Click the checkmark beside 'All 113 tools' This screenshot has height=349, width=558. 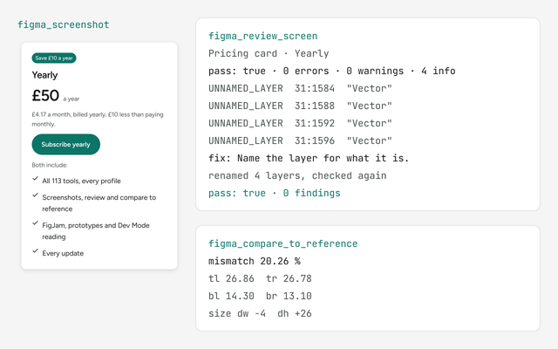(35, 179)
